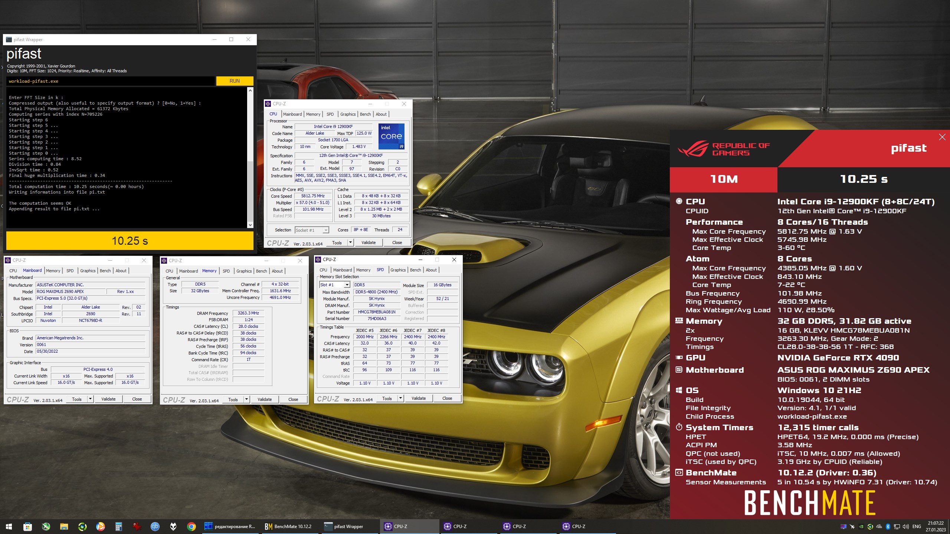Close the BenchMate pifast result panel

(942, 137)
